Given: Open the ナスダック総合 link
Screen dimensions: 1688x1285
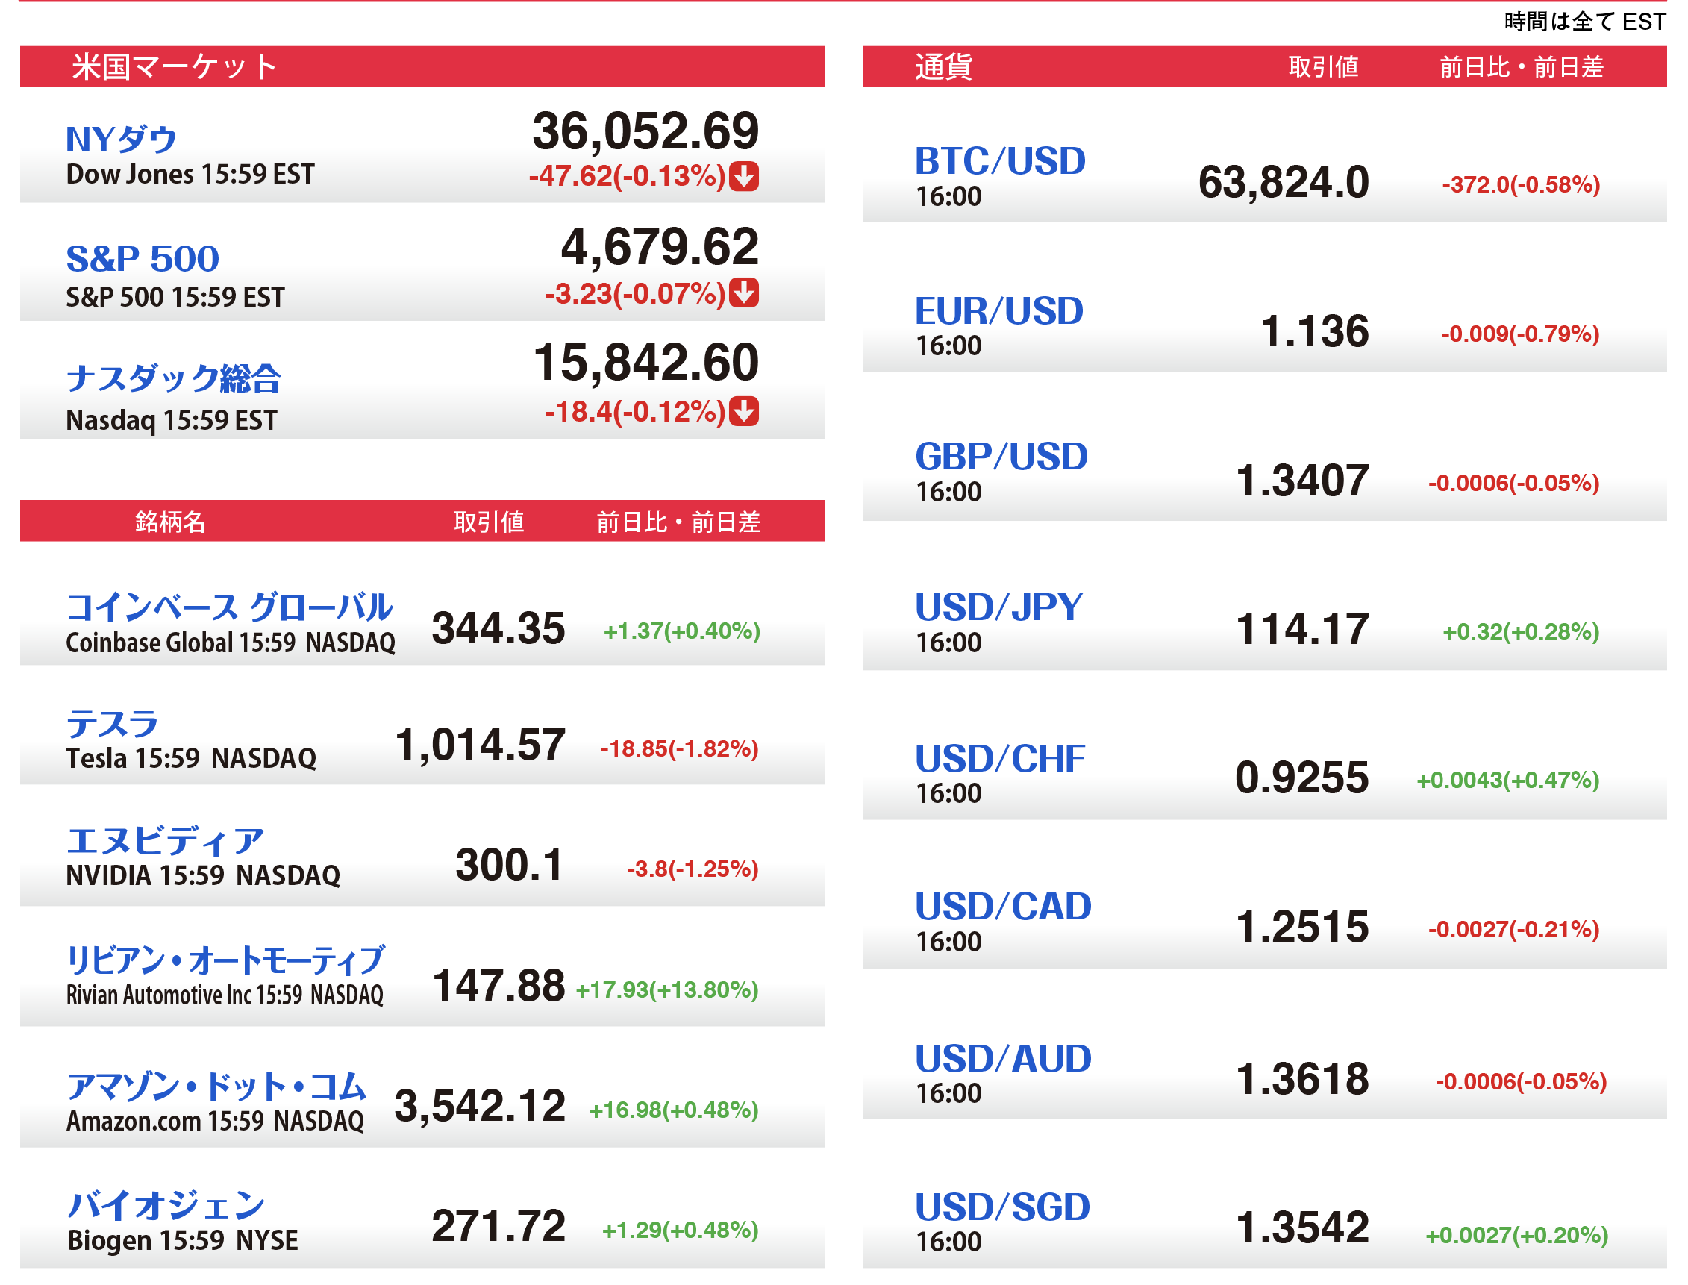Looking at the screenshot, I should [173, 378].
